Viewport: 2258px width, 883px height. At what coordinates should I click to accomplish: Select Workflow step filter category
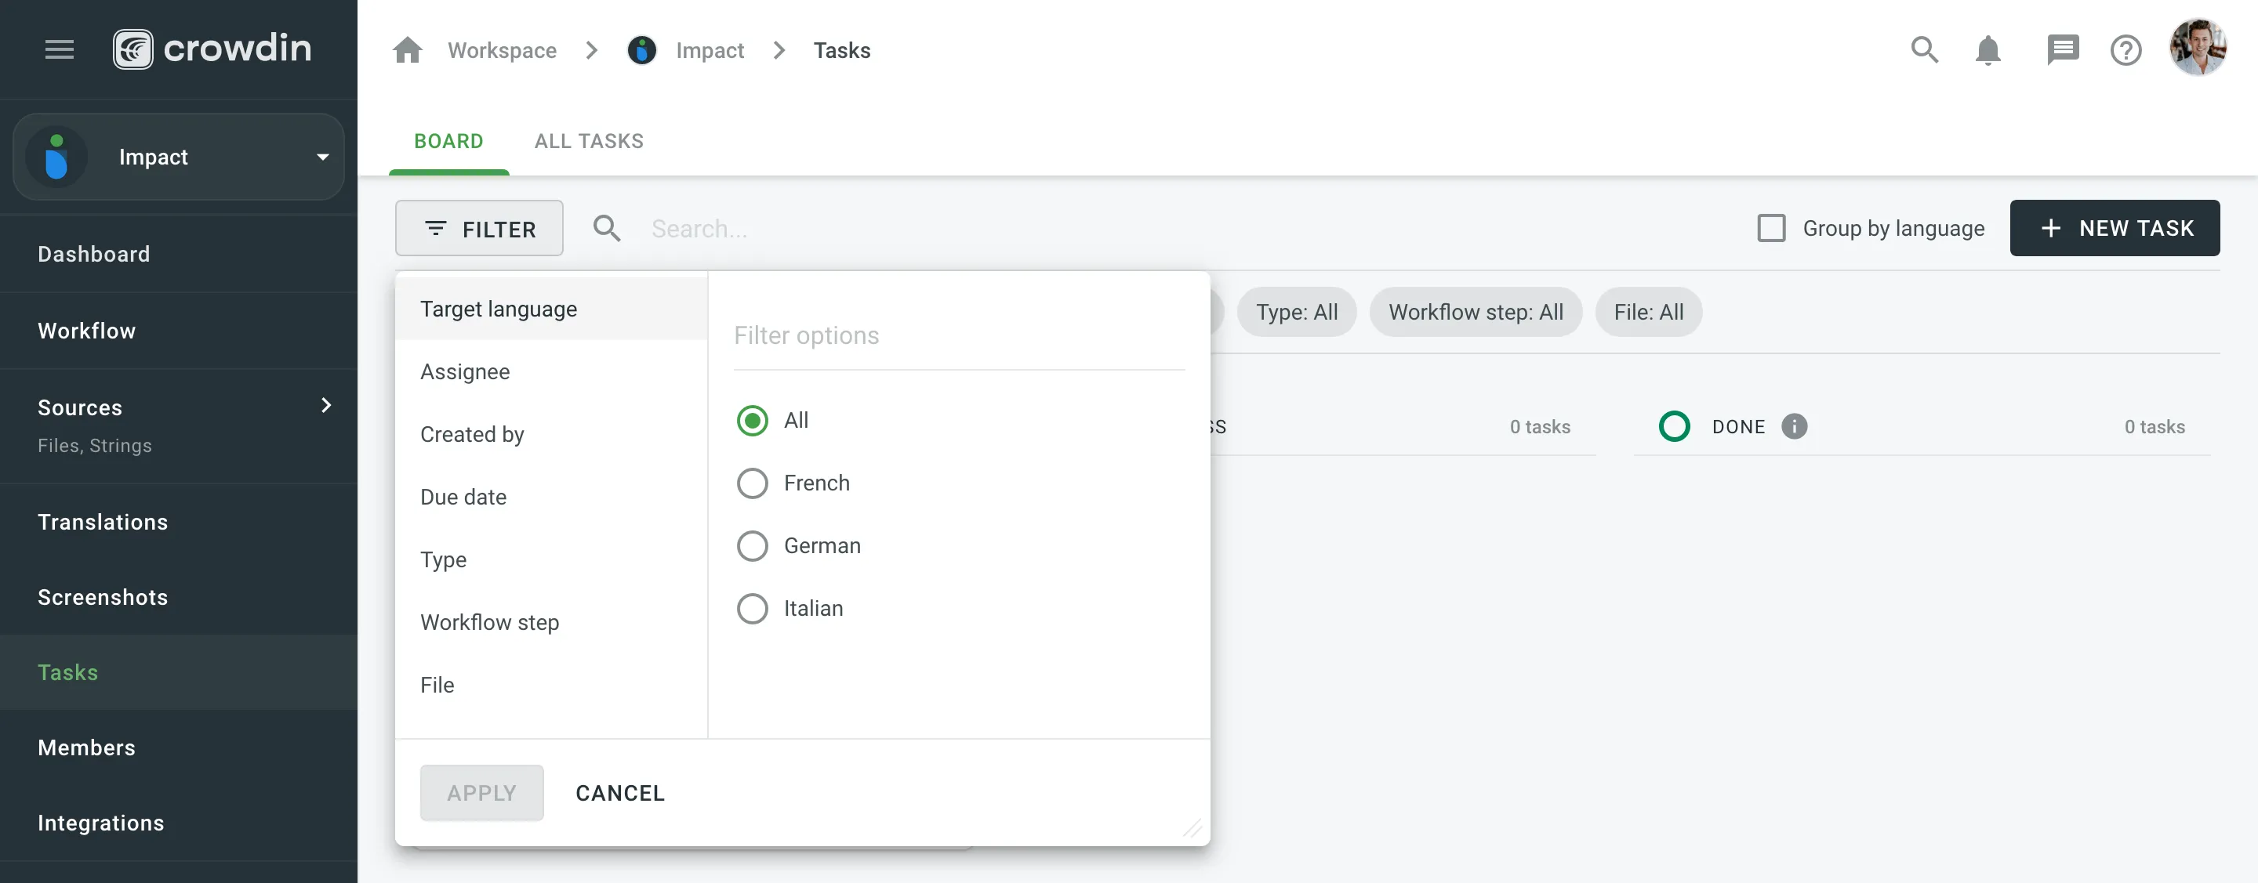coord(551,623)
